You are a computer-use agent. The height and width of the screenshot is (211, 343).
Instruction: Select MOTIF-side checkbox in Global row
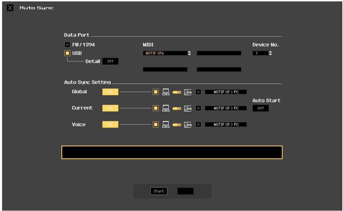coord(198,92)
